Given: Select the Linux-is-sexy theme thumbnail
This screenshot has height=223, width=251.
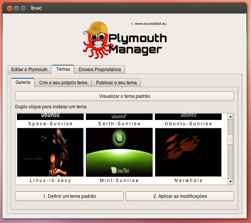Looking at the screenshot, I should [x=50, y=152].
